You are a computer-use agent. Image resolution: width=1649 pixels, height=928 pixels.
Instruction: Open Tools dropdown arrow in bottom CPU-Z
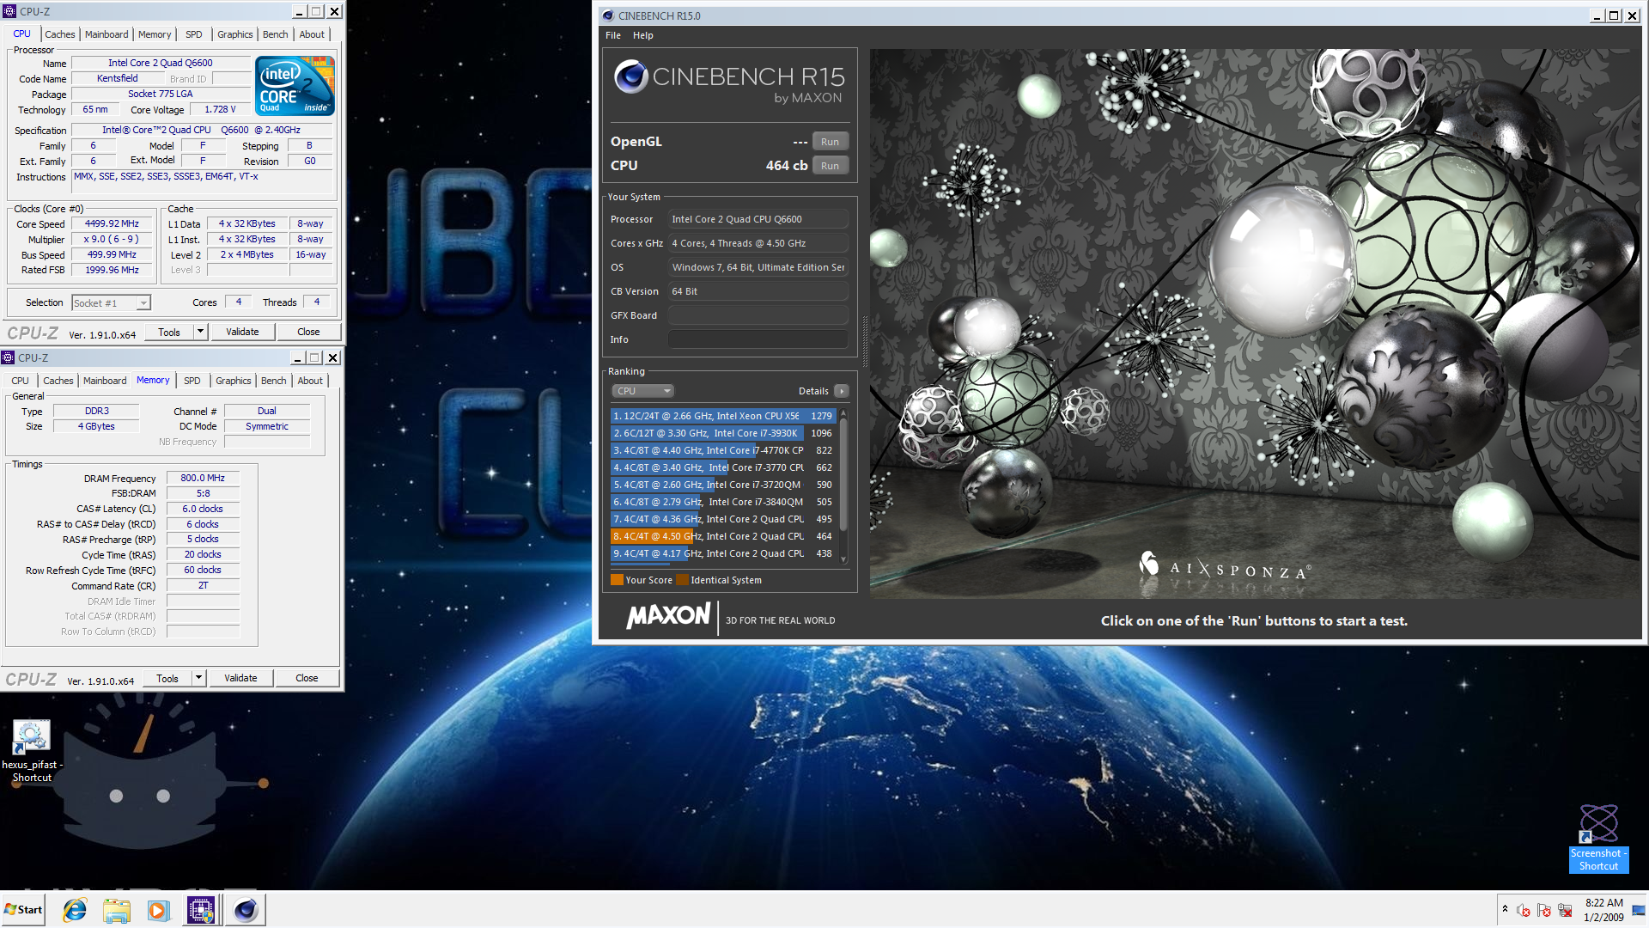(x=198, y=678)
